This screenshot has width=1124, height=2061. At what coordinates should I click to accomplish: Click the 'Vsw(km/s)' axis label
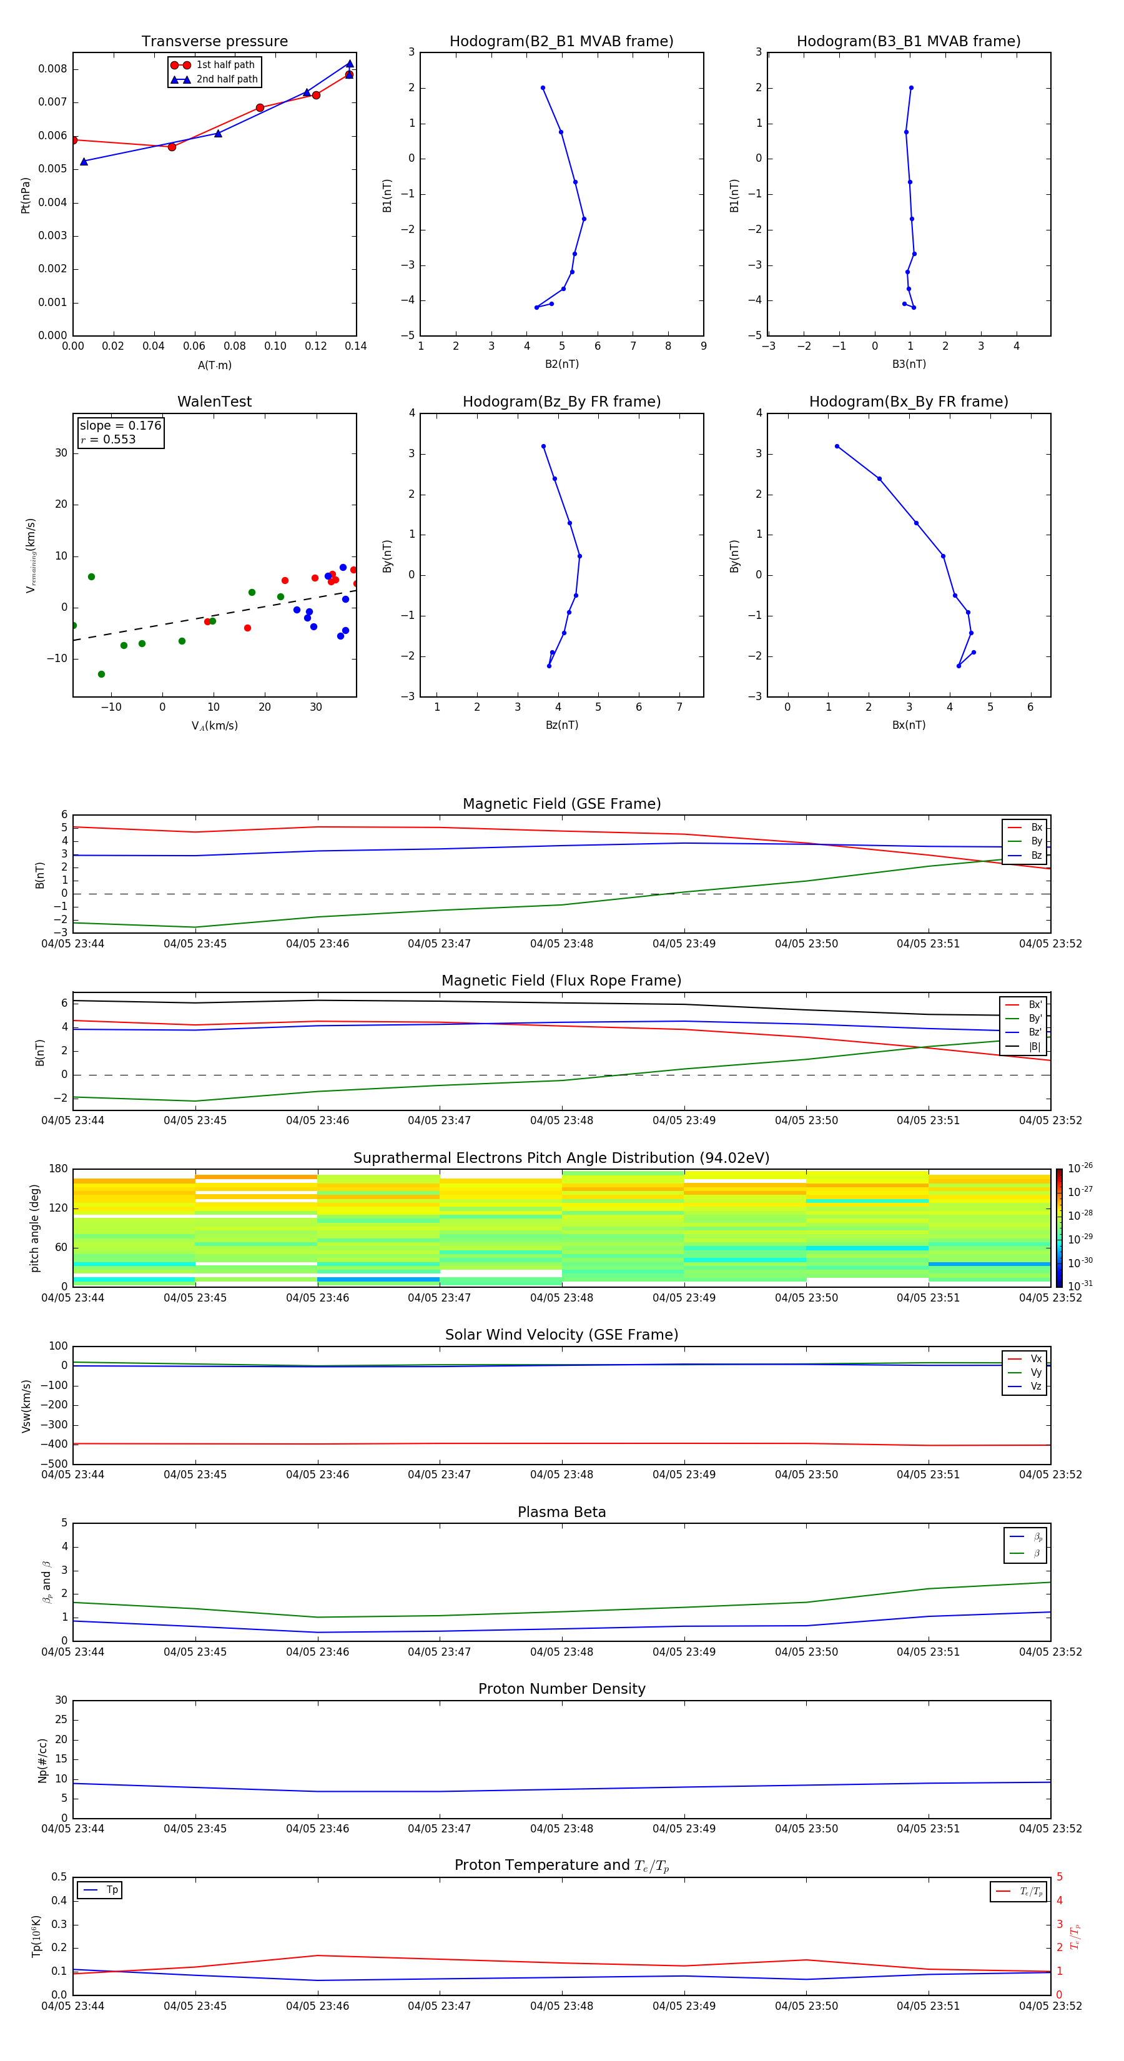click(26, 1406)
